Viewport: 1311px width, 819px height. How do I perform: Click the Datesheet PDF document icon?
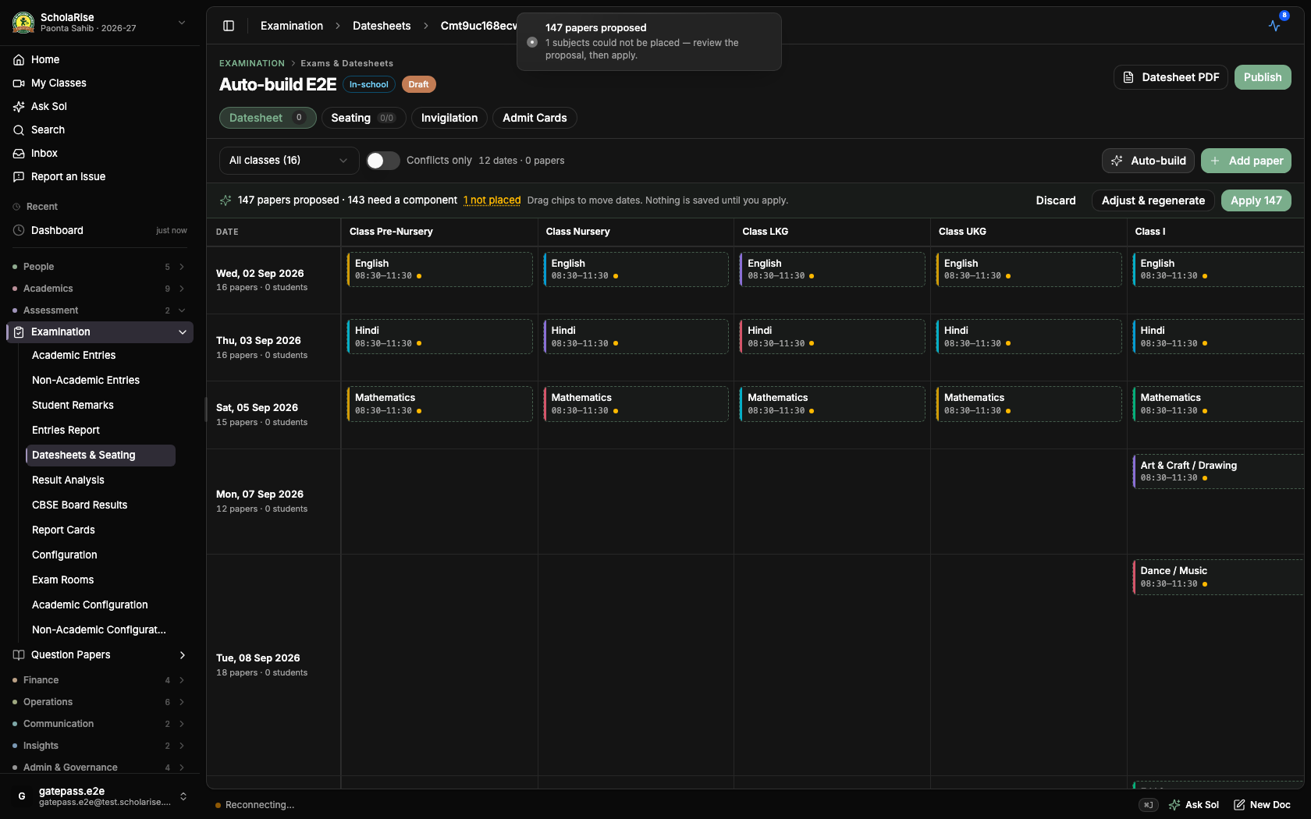pyautogui.click(x=1128, y=77)
